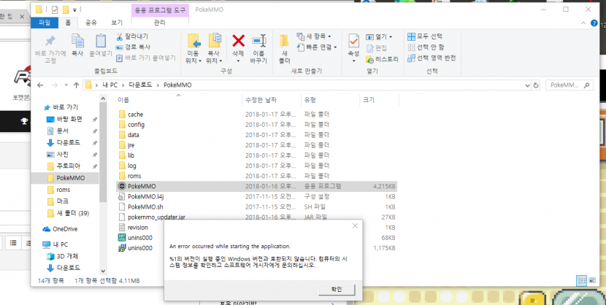Create a New folder (새 폴더)
This screenshot has height=305, width=606.
coord(285,49)
